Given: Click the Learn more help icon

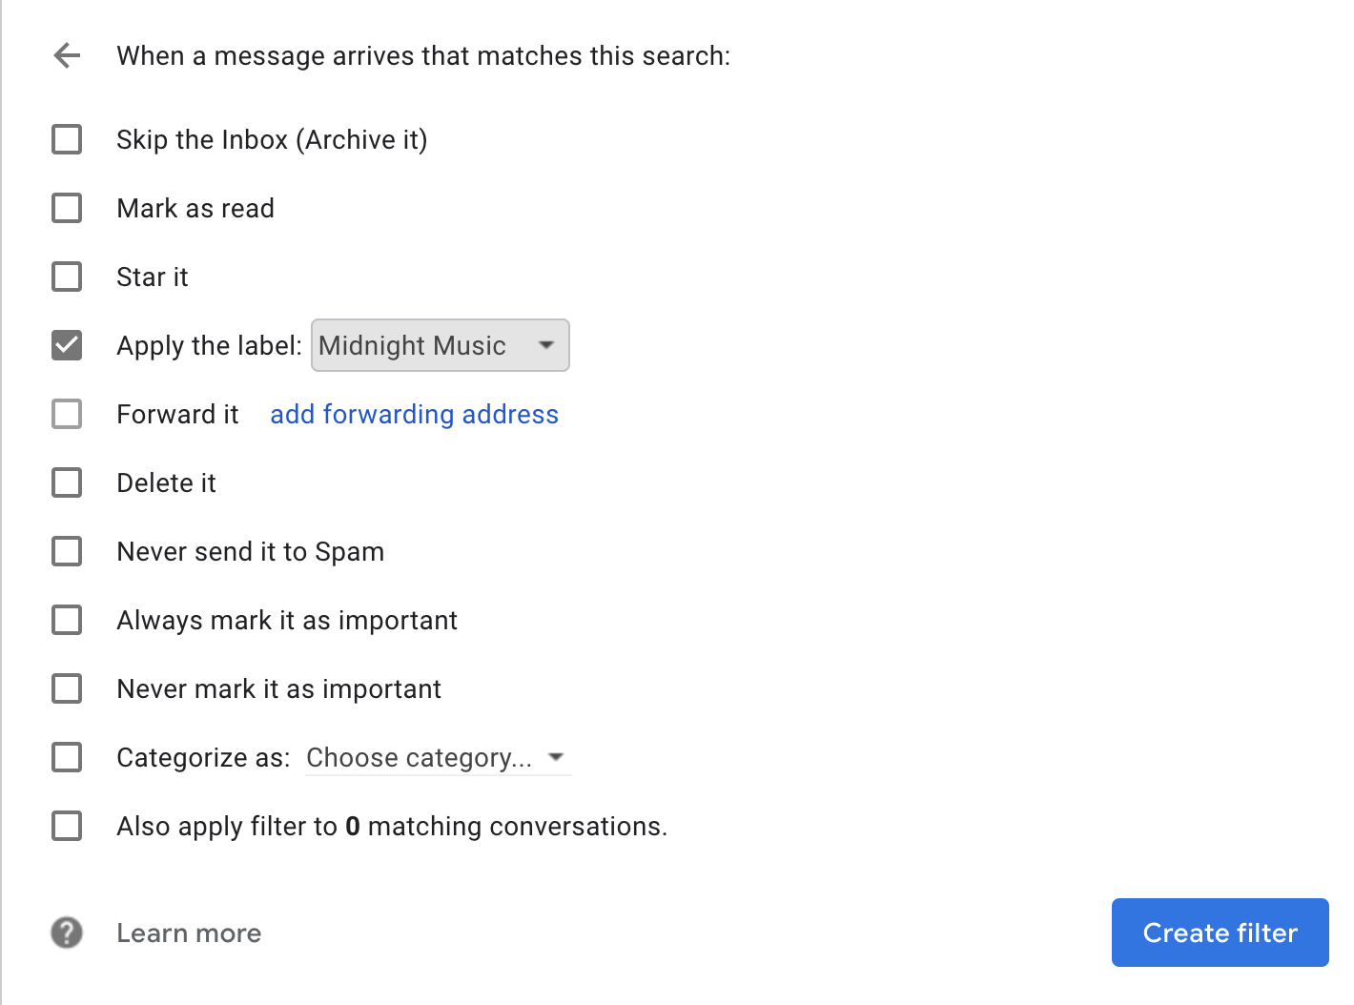Looking at the screenshot, I should [67, 933].
